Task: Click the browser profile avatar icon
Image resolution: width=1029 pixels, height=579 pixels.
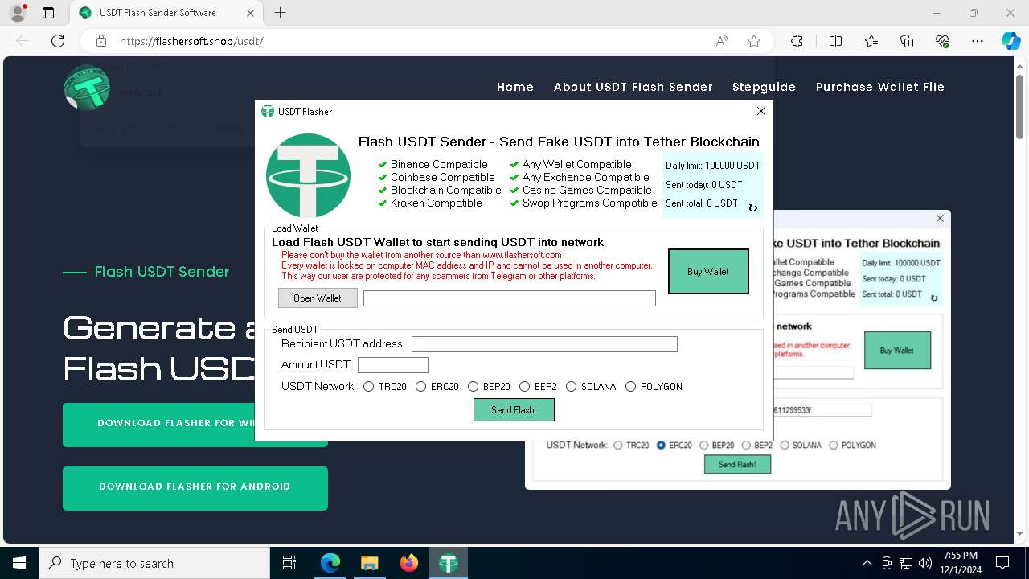Action: click(18, 13)
